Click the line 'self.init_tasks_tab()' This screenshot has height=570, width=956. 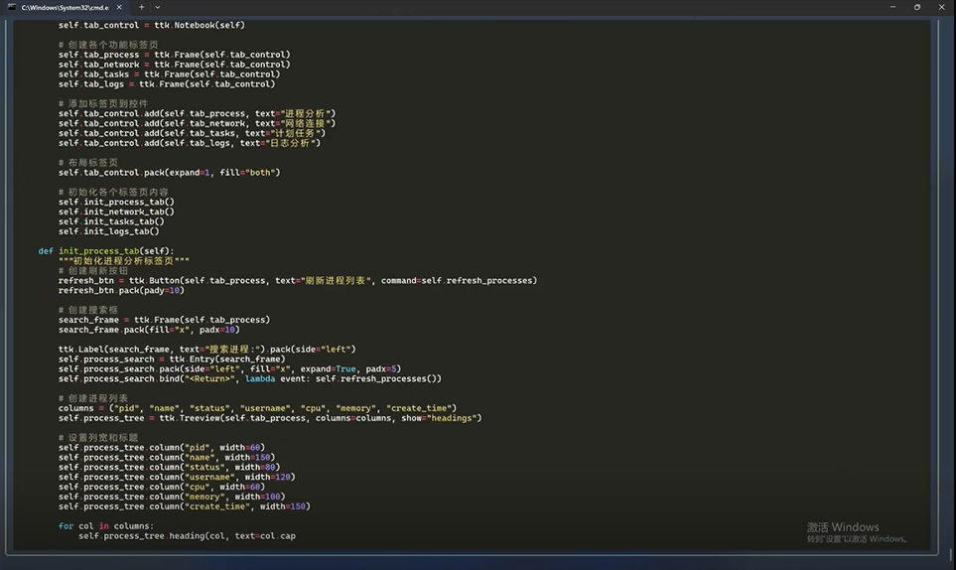coord(111,221)
